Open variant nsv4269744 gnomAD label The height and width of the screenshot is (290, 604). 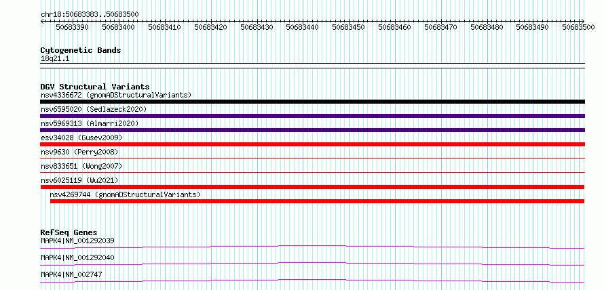click(x=125, y=194)
